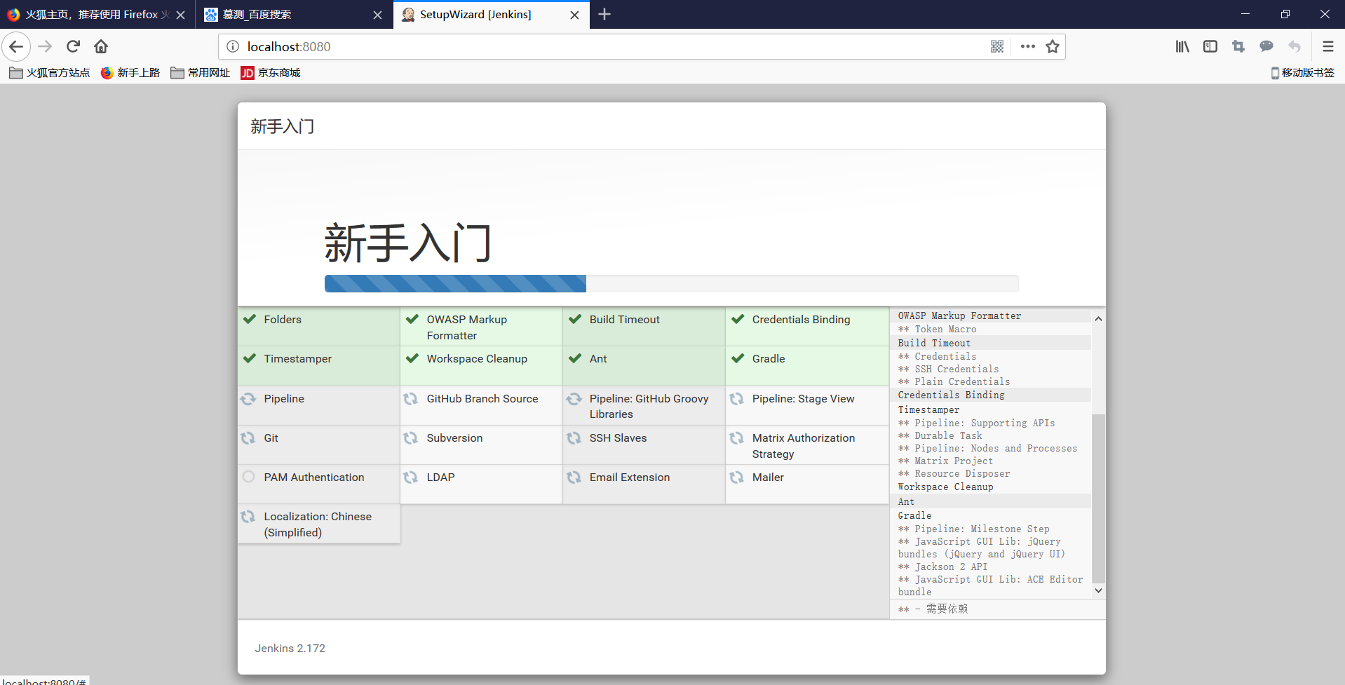The height and width of the screenshot is (685, 1345).
Task: Open the Firefox hamburger menu
Action: click(1327, 47)
